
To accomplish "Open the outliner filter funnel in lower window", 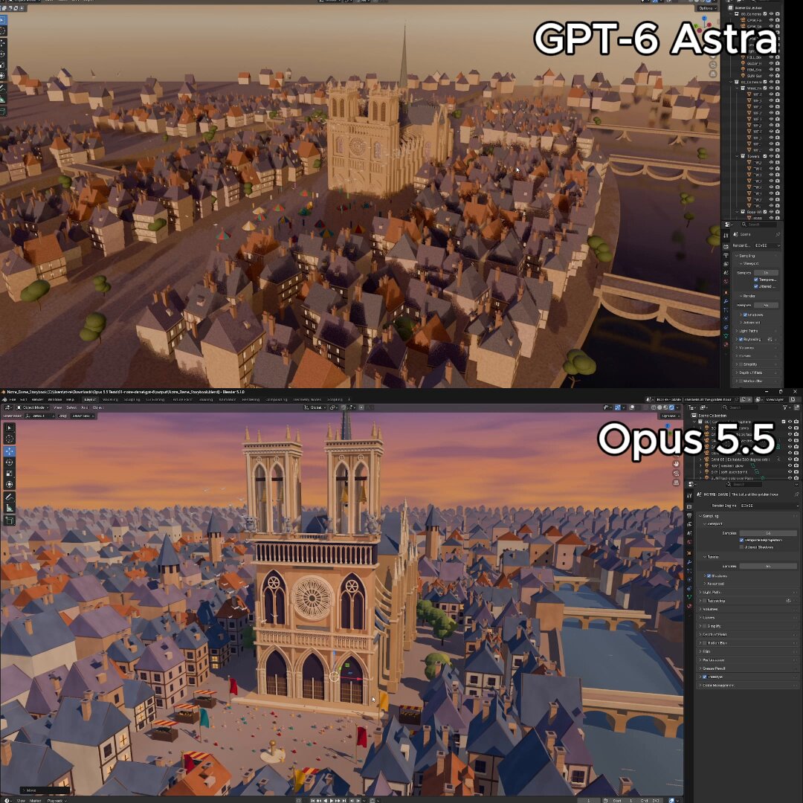I will [785, 407].
